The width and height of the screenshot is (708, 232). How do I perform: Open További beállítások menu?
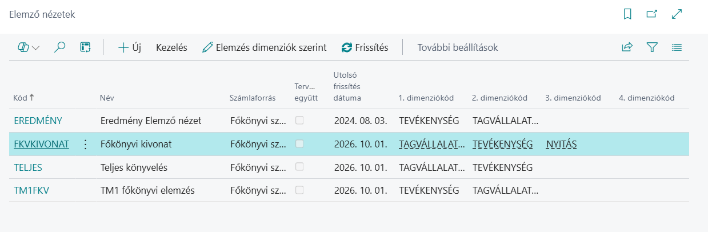click(x=458, y=48)
